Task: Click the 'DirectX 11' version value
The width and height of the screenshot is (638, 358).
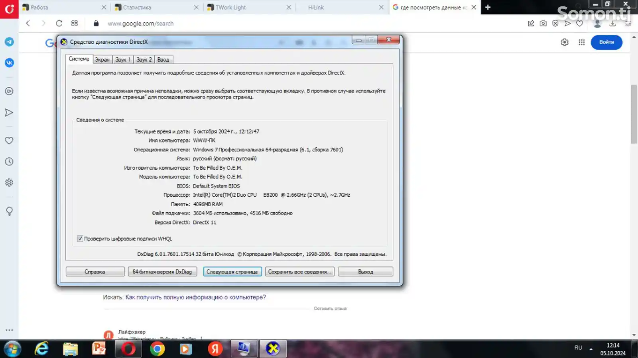Action: click(205, 223)
